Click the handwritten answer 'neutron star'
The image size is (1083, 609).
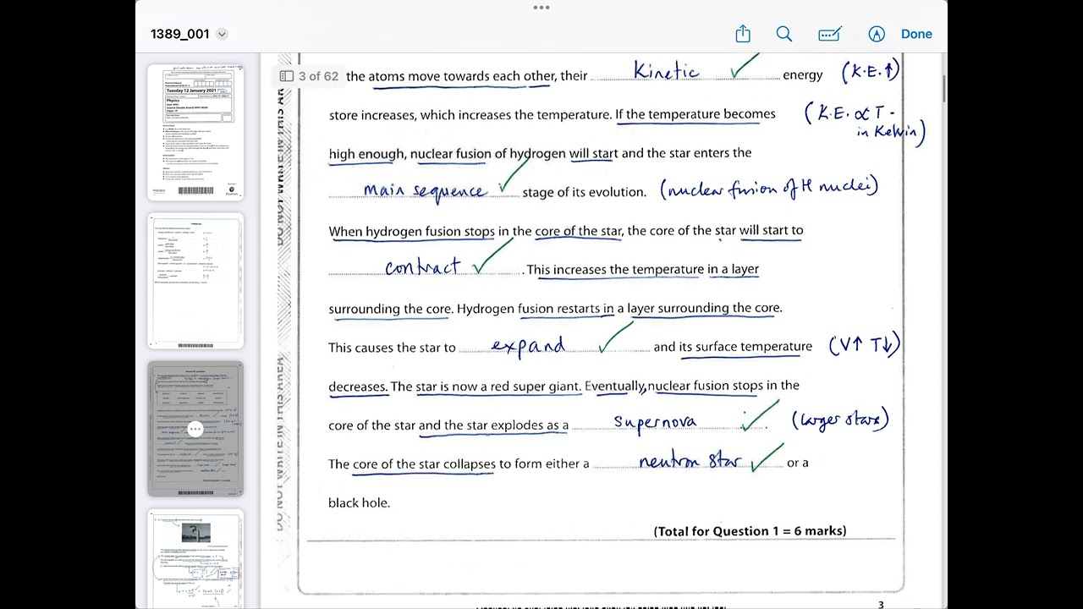click(x=690, y=461)
